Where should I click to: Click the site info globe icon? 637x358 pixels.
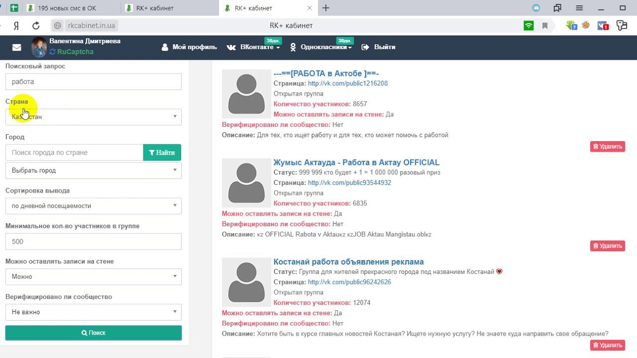click(58, 26)
